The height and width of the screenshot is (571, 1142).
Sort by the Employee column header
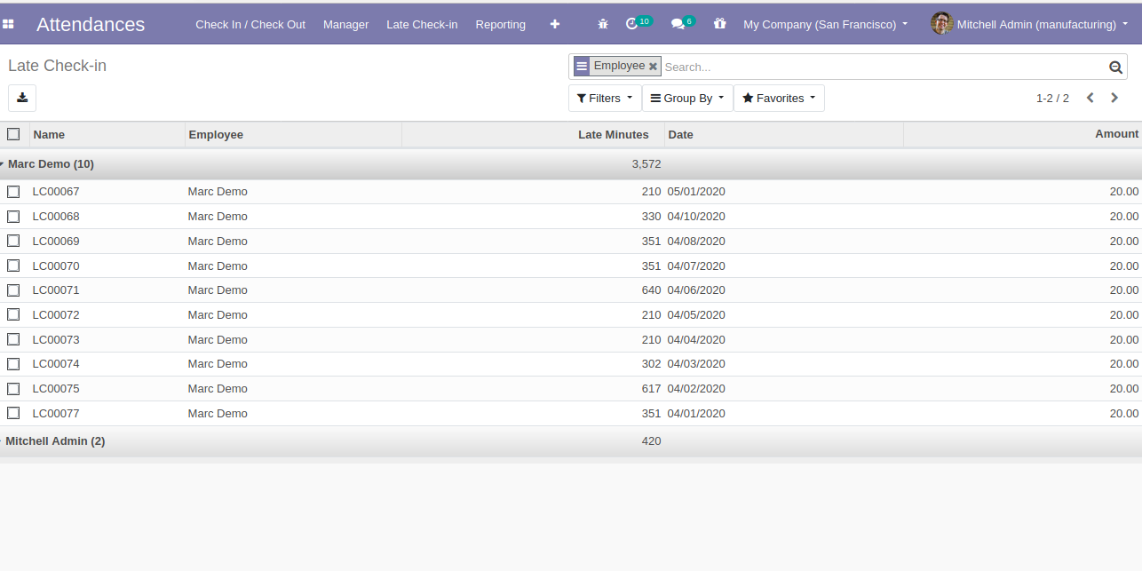293,134
